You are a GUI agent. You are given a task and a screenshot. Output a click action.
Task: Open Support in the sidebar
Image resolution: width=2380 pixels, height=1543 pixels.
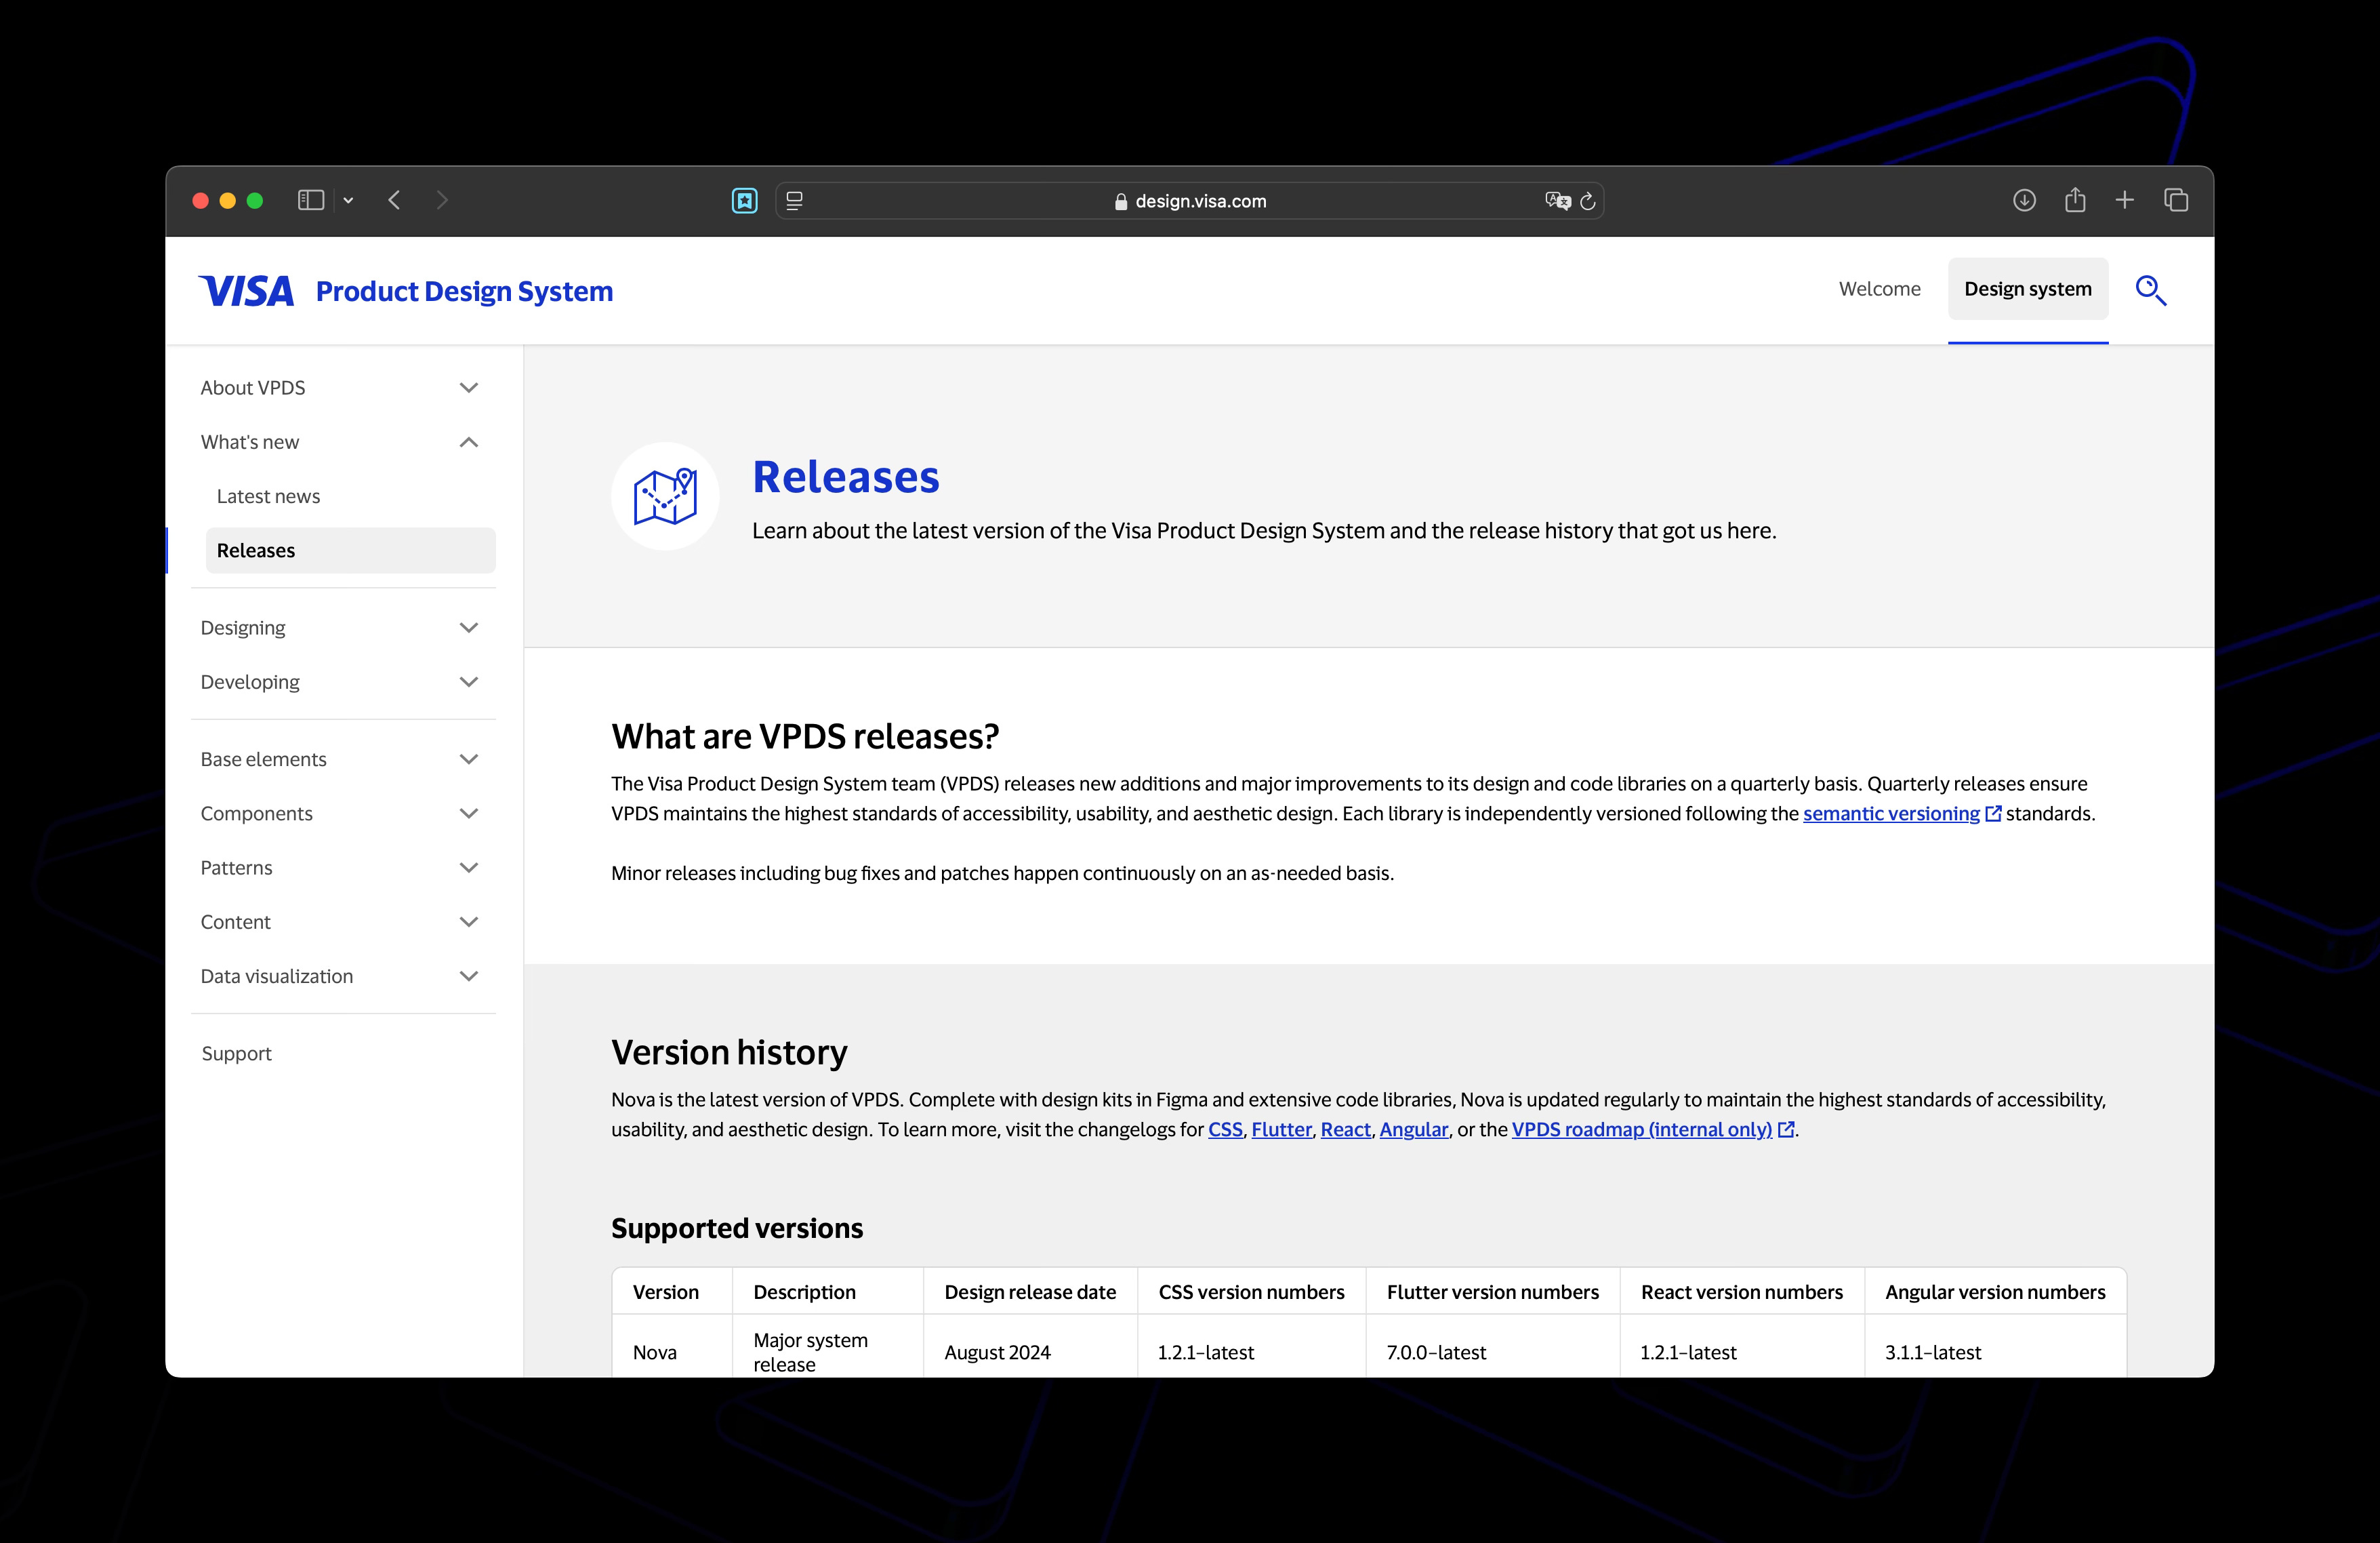tap(236, 1054)
